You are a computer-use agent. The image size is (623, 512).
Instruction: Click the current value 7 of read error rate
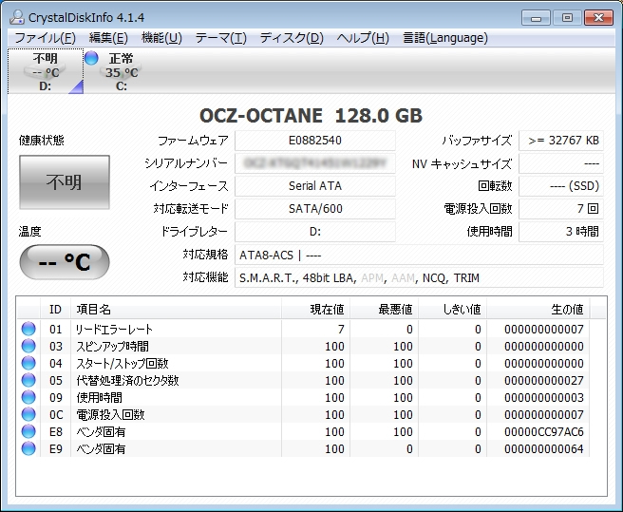click(x=341, y=329)
